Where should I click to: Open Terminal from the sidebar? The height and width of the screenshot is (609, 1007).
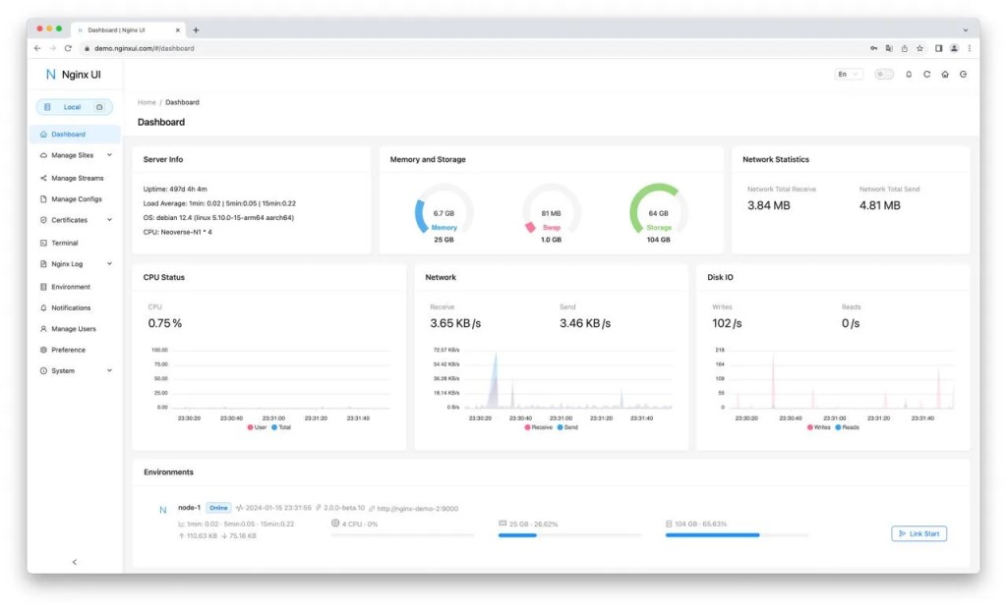pos(65,243)
